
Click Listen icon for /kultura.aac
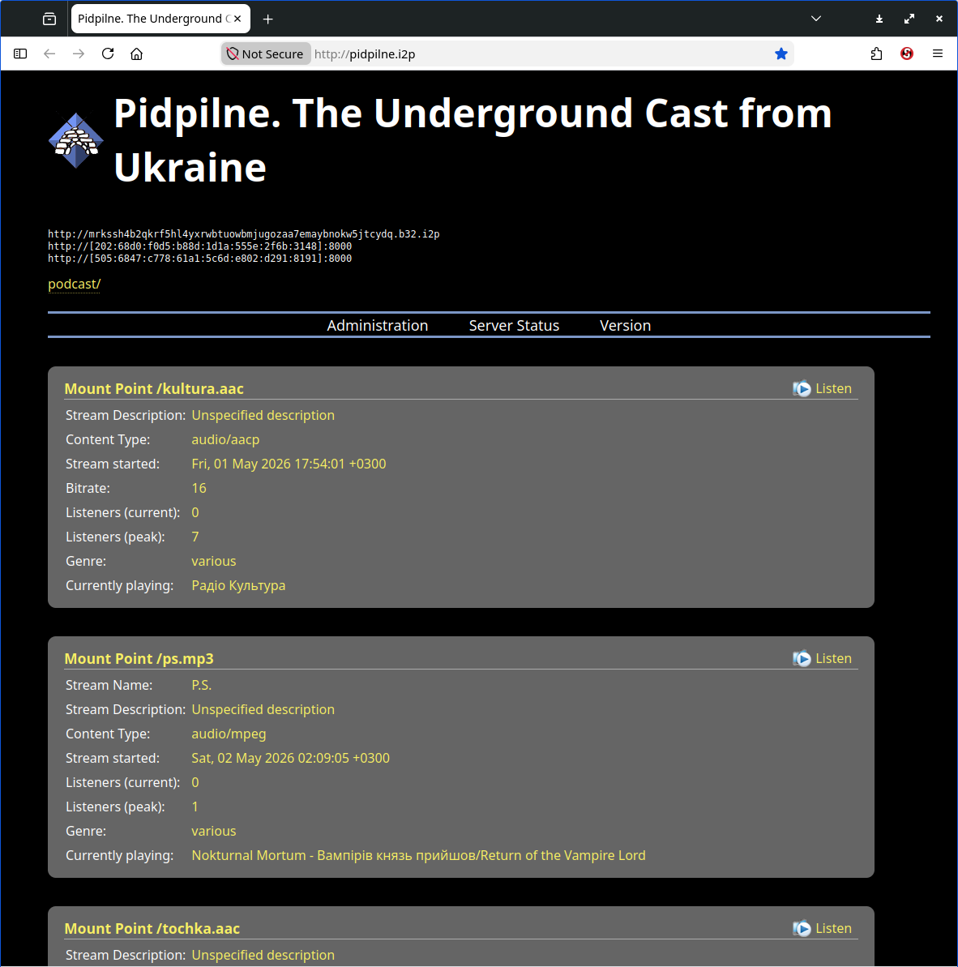point(802,388)
